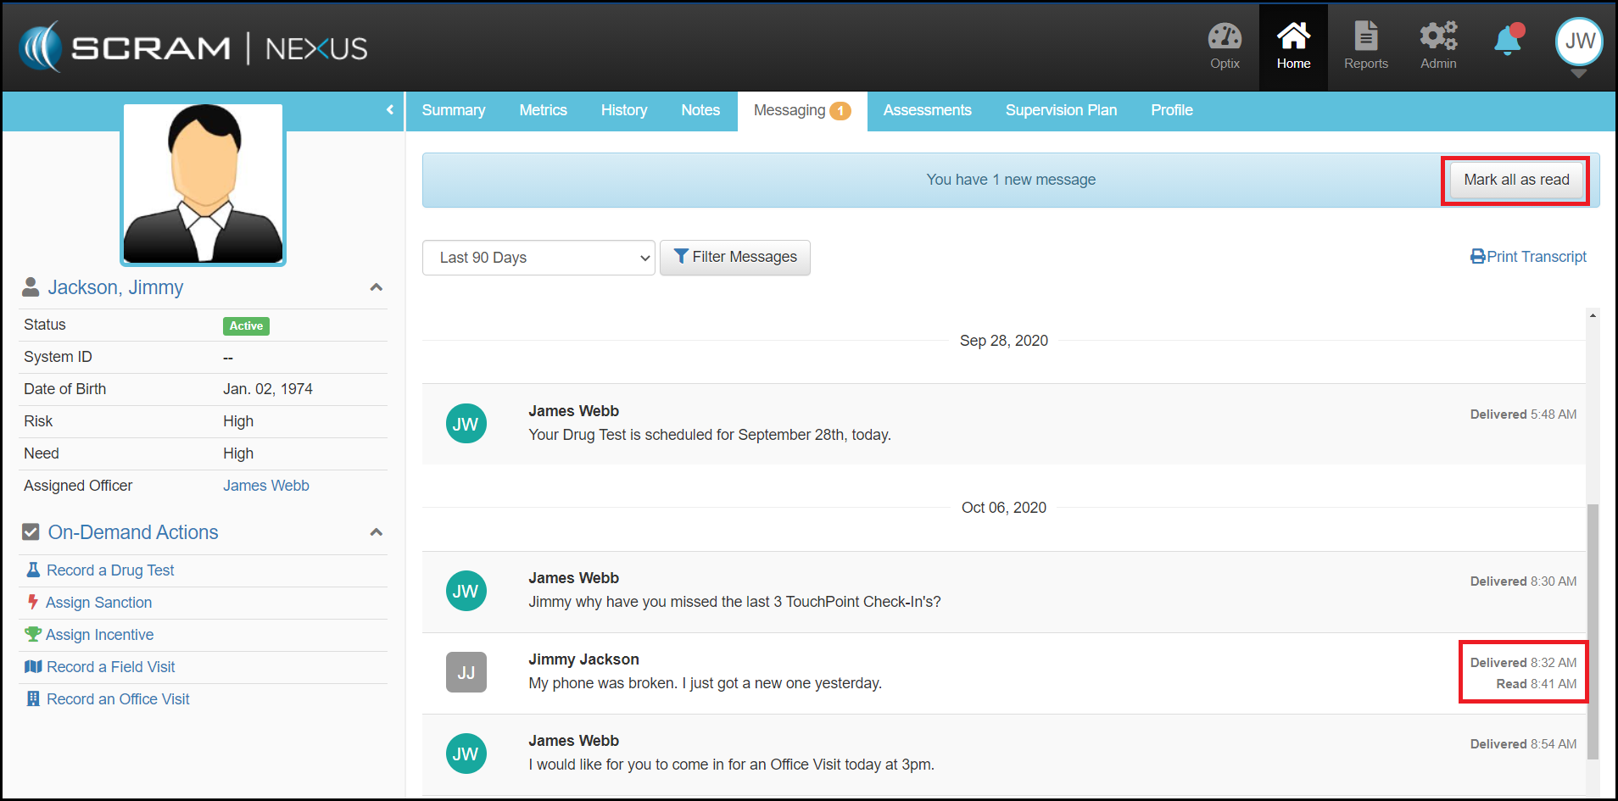Click the printer icon for Print Transcript
This screenshot has width=1618, height=801.
click(1477, 257)
